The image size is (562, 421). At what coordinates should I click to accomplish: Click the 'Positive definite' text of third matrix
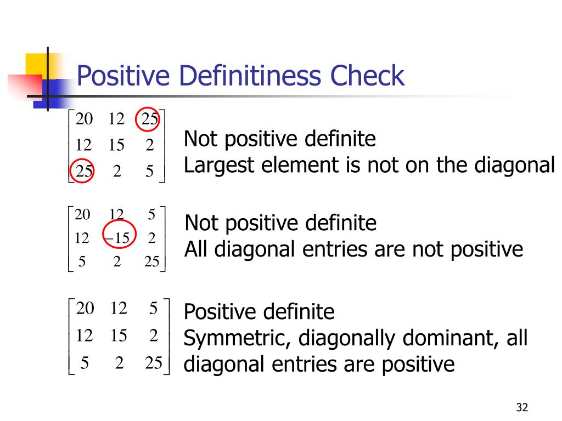[259, 311]
